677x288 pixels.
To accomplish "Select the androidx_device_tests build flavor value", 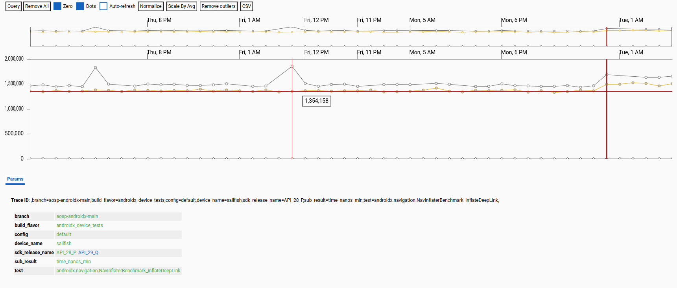I will coord(79,225).
